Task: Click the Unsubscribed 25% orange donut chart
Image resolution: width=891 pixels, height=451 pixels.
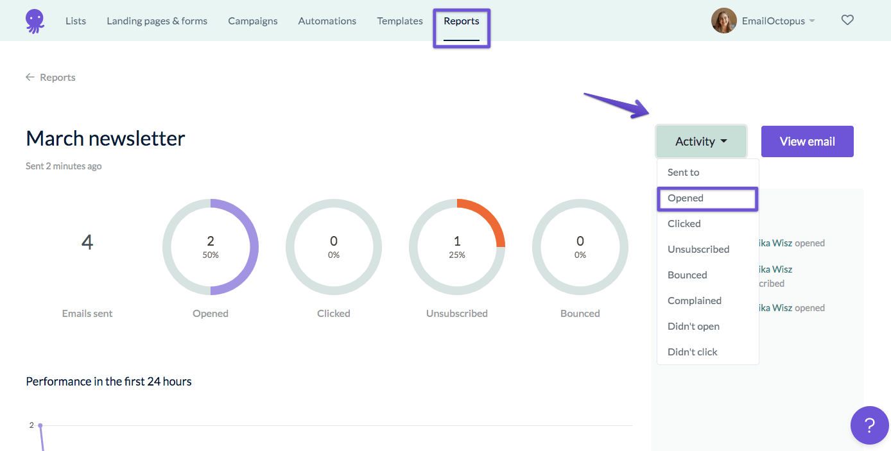Action: [457, 247]
